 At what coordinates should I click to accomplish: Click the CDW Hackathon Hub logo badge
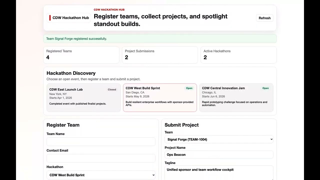[x=68, y=18]
